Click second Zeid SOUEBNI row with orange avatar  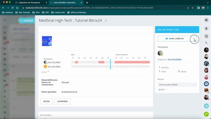pos(52,66)
